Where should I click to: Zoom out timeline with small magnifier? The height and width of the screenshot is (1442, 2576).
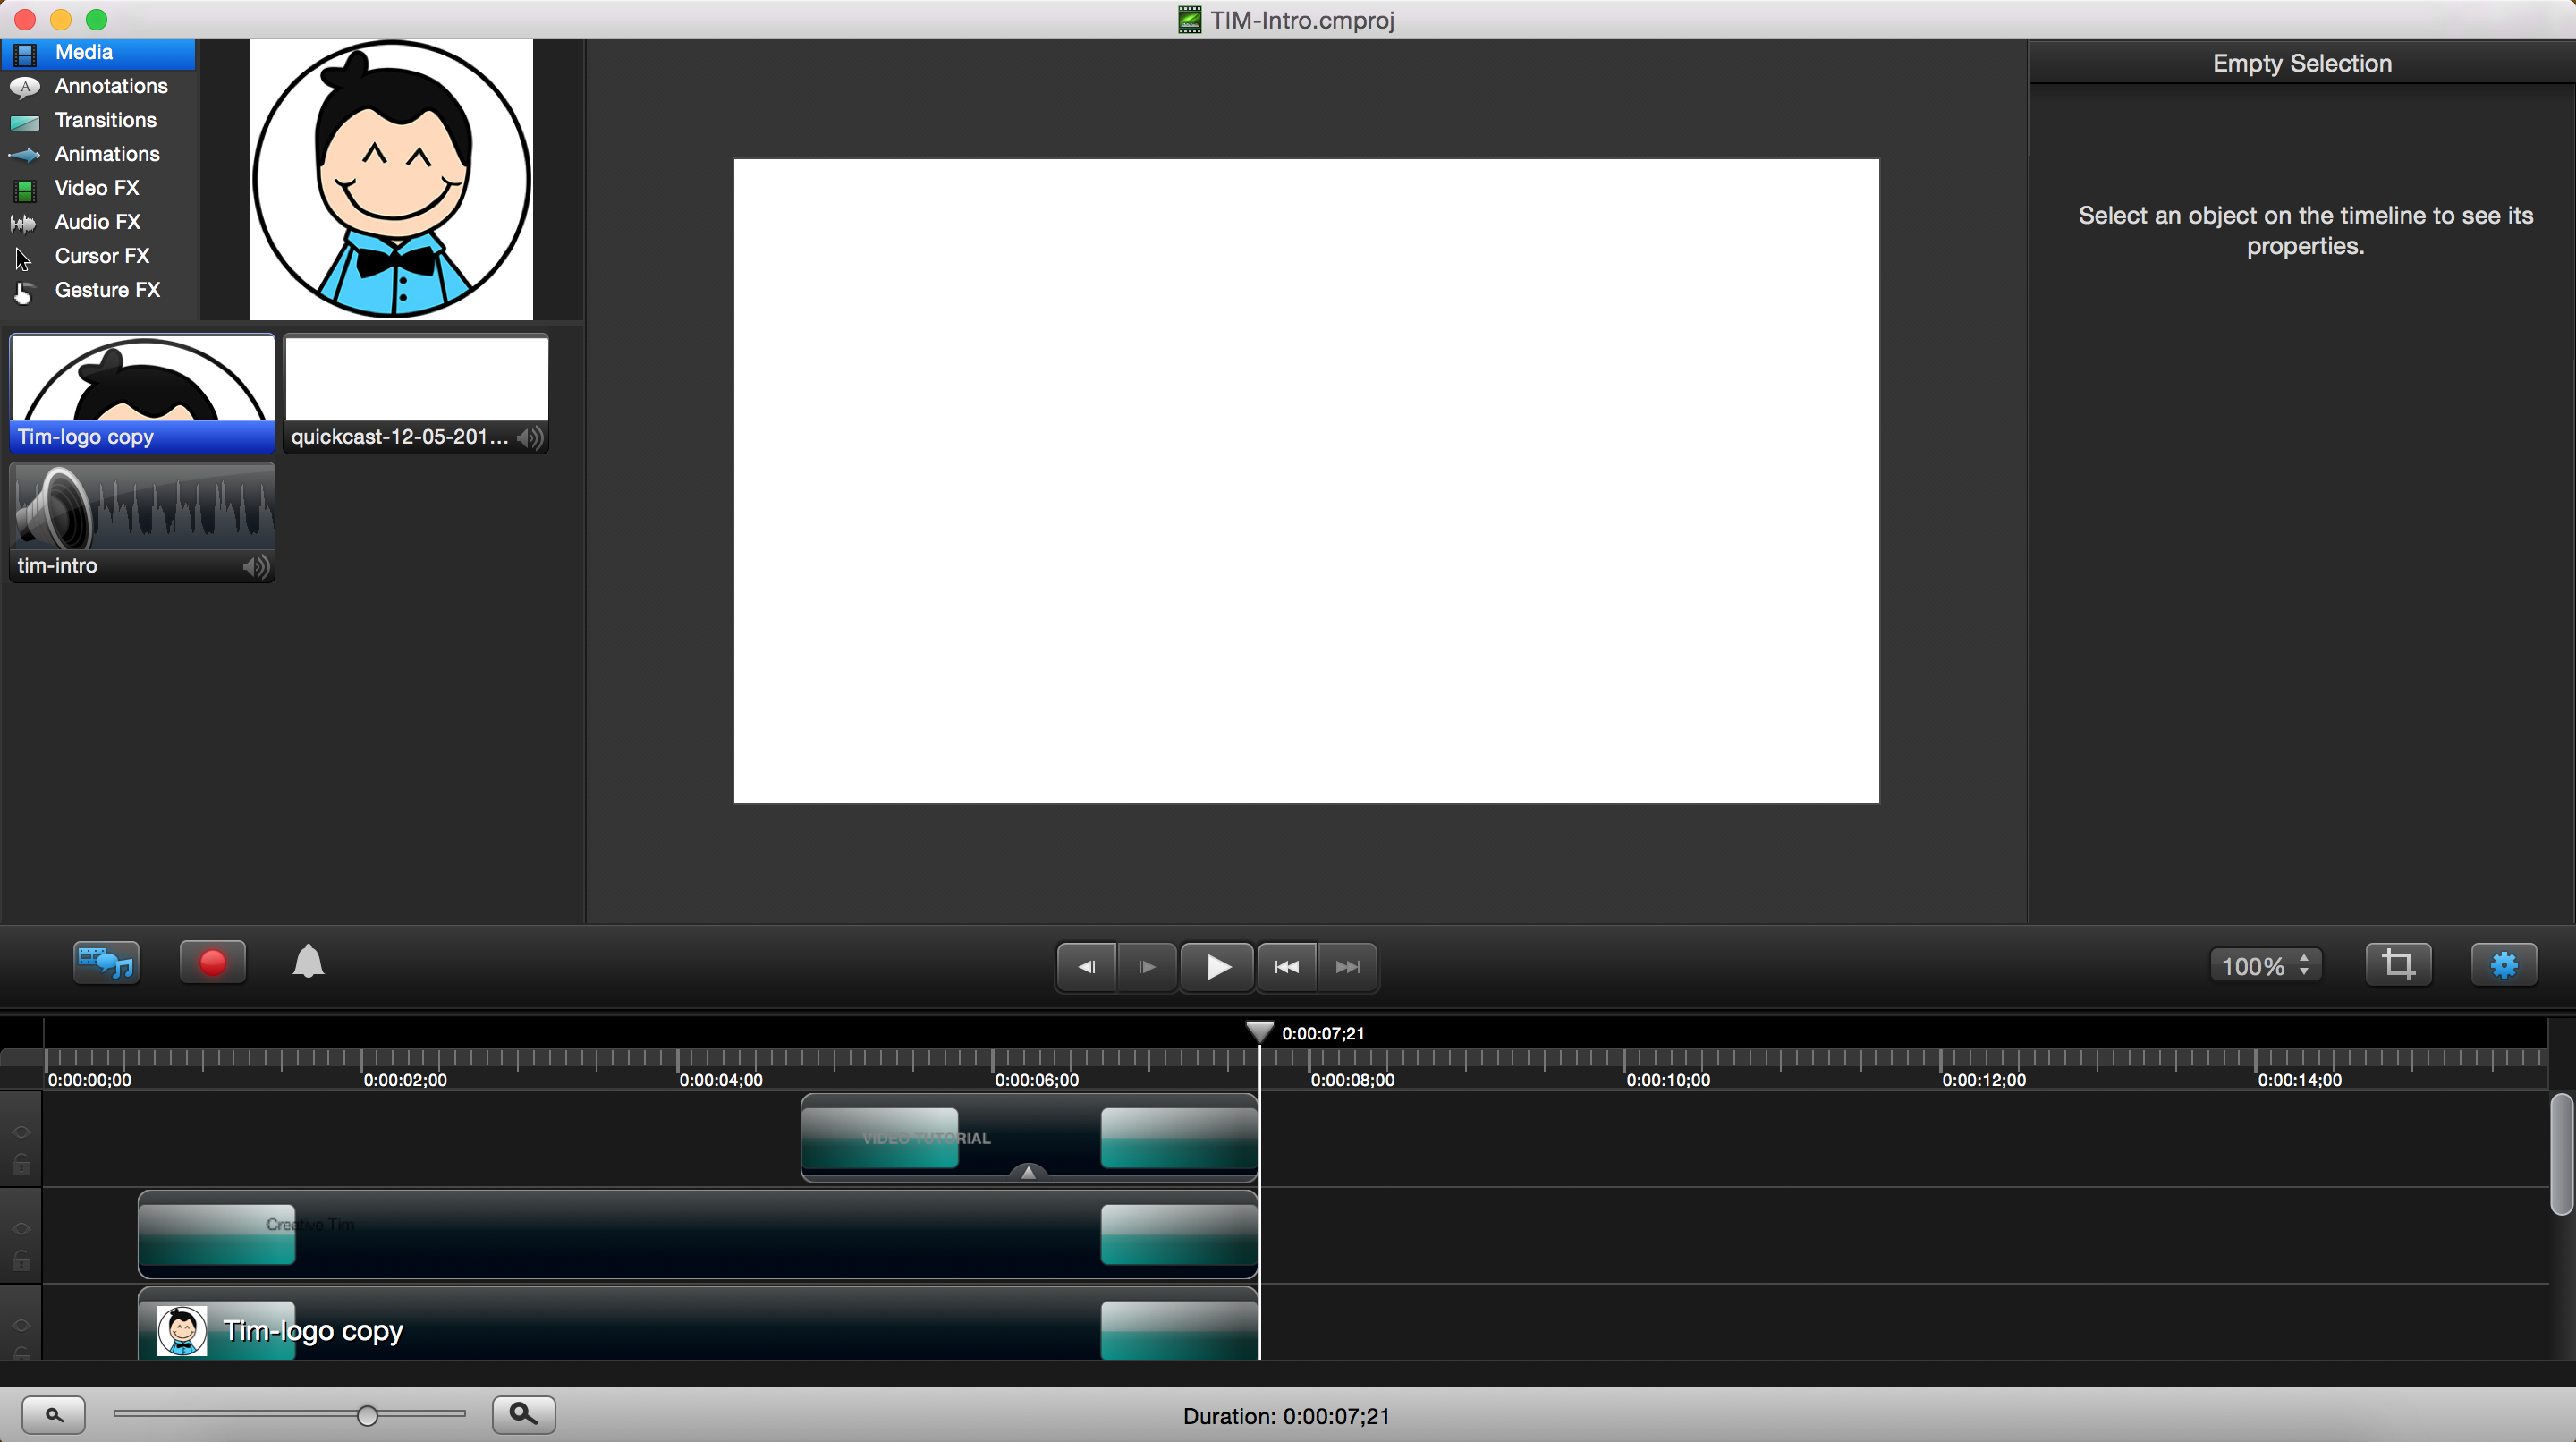(x=54, y=1414)
